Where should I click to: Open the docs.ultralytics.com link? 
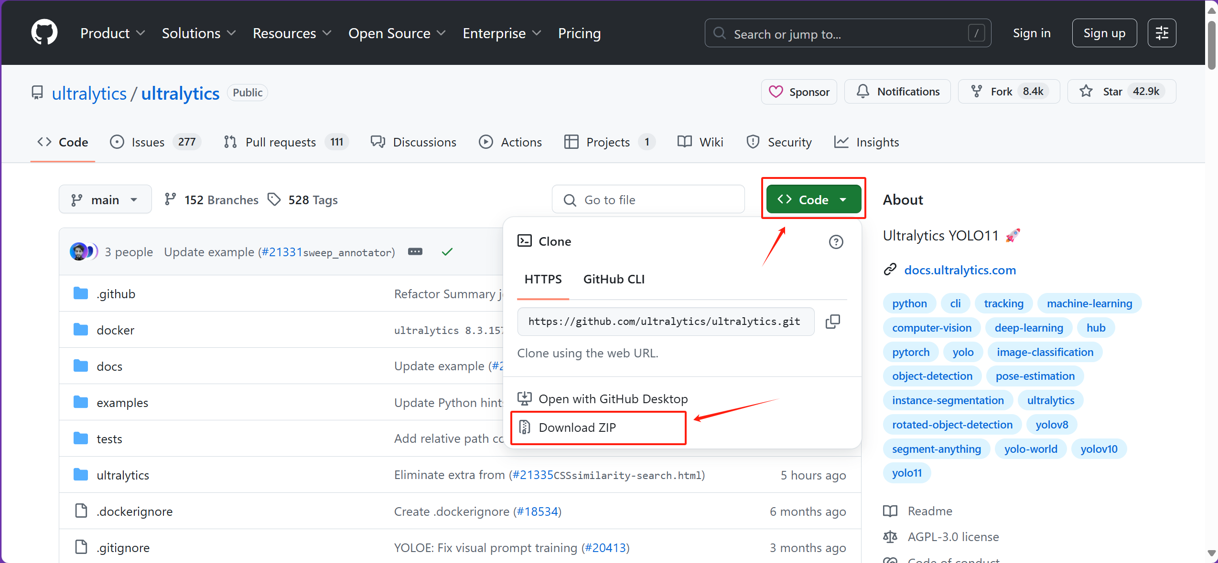[959, 270]
